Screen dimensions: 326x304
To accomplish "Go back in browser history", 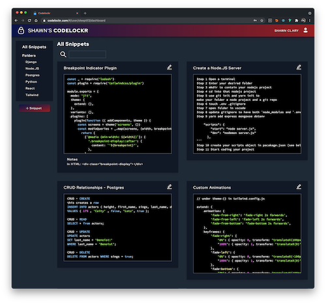I will tap(16, 20).
